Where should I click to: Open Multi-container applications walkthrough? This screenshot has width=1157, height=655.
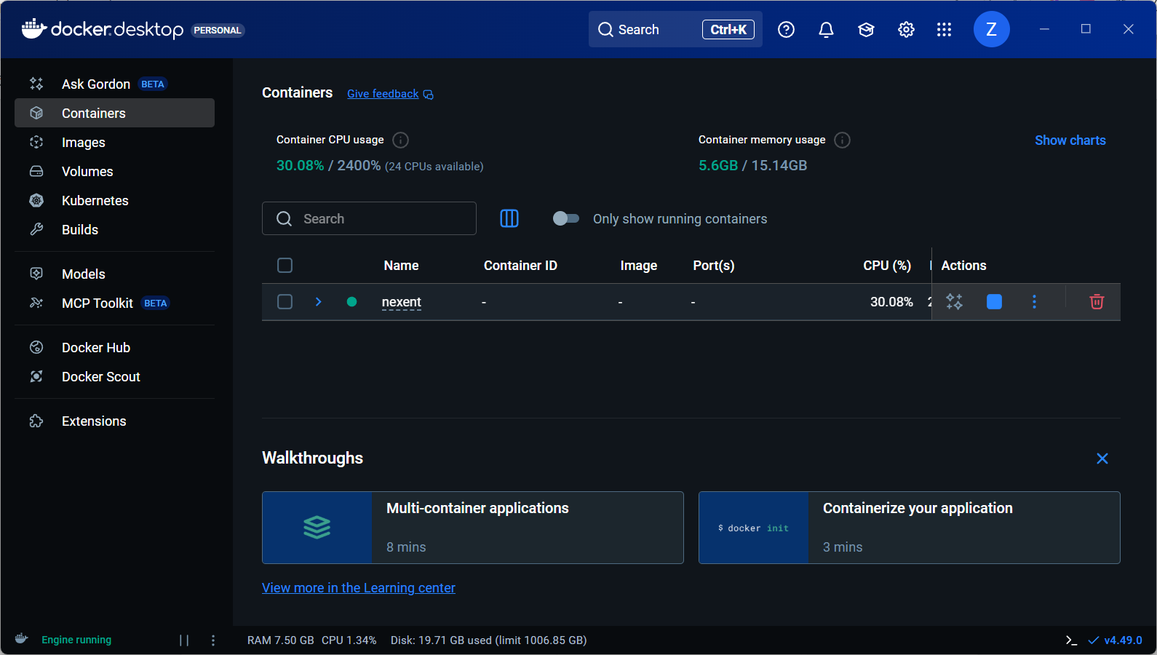coord(473,528)
